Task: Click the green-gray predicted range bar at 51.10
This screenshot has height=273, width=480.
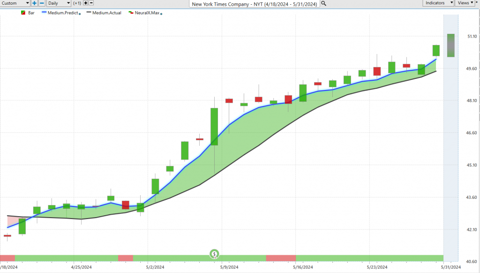Action: pyautogui.click(x=450, y=45)
